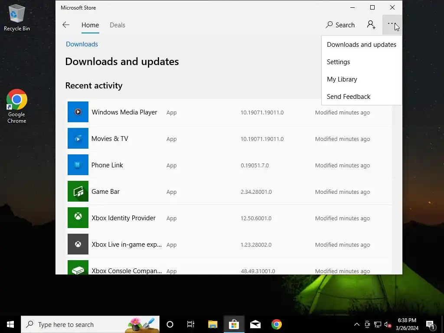Select My Library in the menu

click(362, 79)
